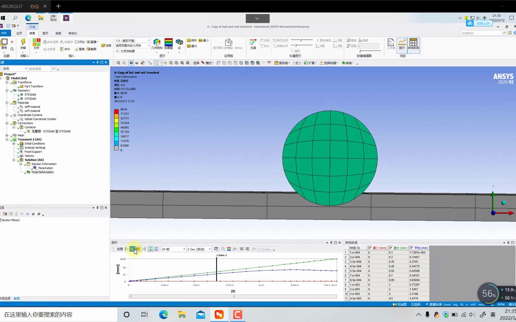Click the Task View taskbar icon
The height and width of the screenshot is (322, 516).
(145, 315)
